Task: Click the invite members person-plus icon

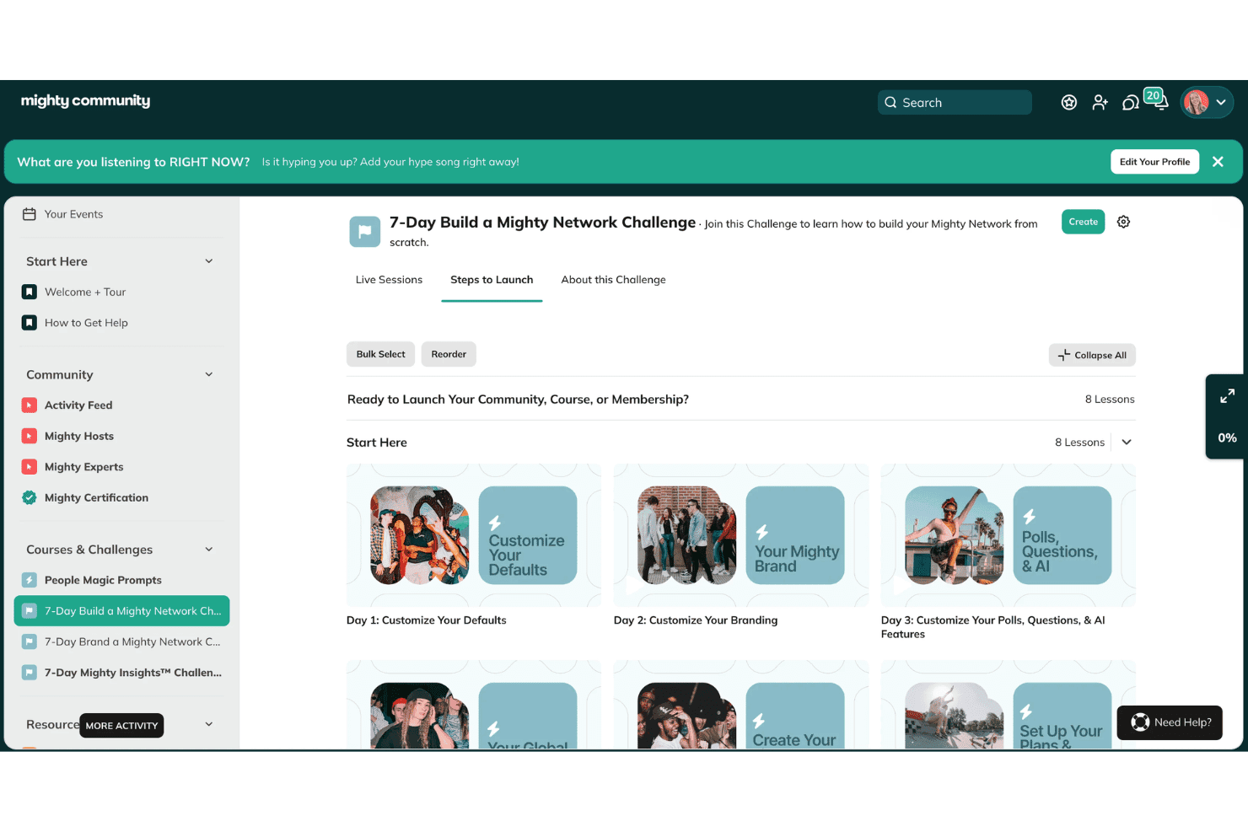Action: (1100, 102)
